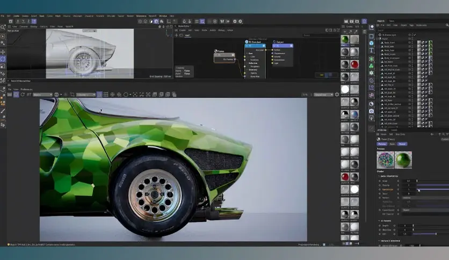449x260 pixels.
Task: Click the Text spline tool icon
Action: [x=371, y=50]
